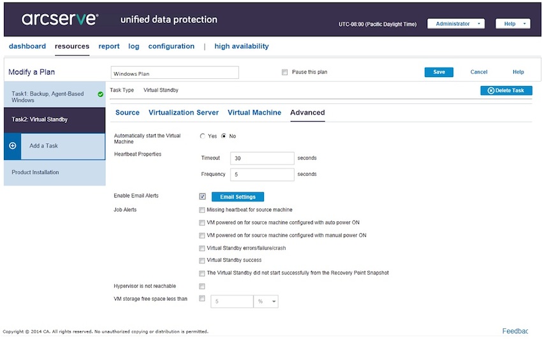This screenshot has height=339, width=542.
Task: Tick the Pause this plan checkbox
Action: (x=284, y=72)
